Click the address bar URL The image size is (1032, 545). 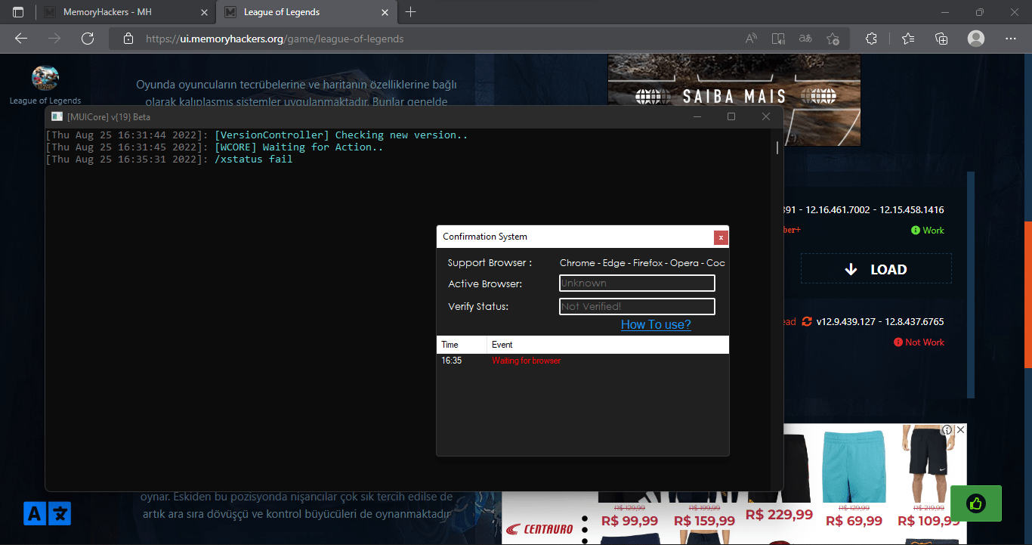coord(275,39)
